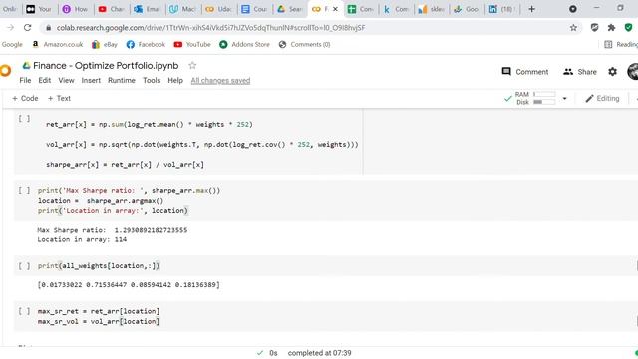Switch to the Udacity browser tab
This screenshot has height=359, width=638.
click(x=218, y=9)
